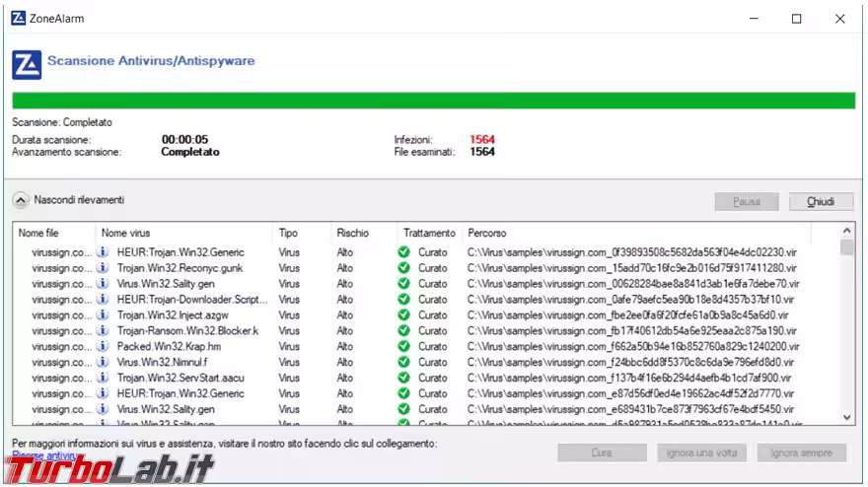Screen dimensions: 868x487
Task: Click info icon beside HEUR:Trojan.Win32.Generic in first row
Action: tap(103, 252)
